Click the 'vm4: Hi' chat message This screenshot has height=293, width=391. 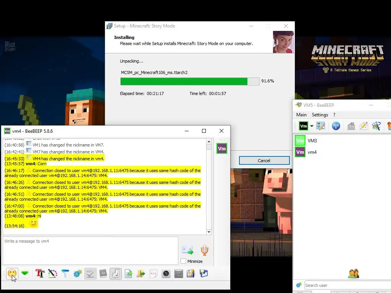[23, 216]
